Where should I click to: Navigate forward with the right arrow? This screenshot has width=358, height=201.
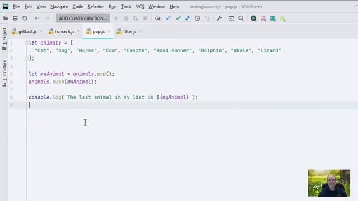click(x=47, y=18)
